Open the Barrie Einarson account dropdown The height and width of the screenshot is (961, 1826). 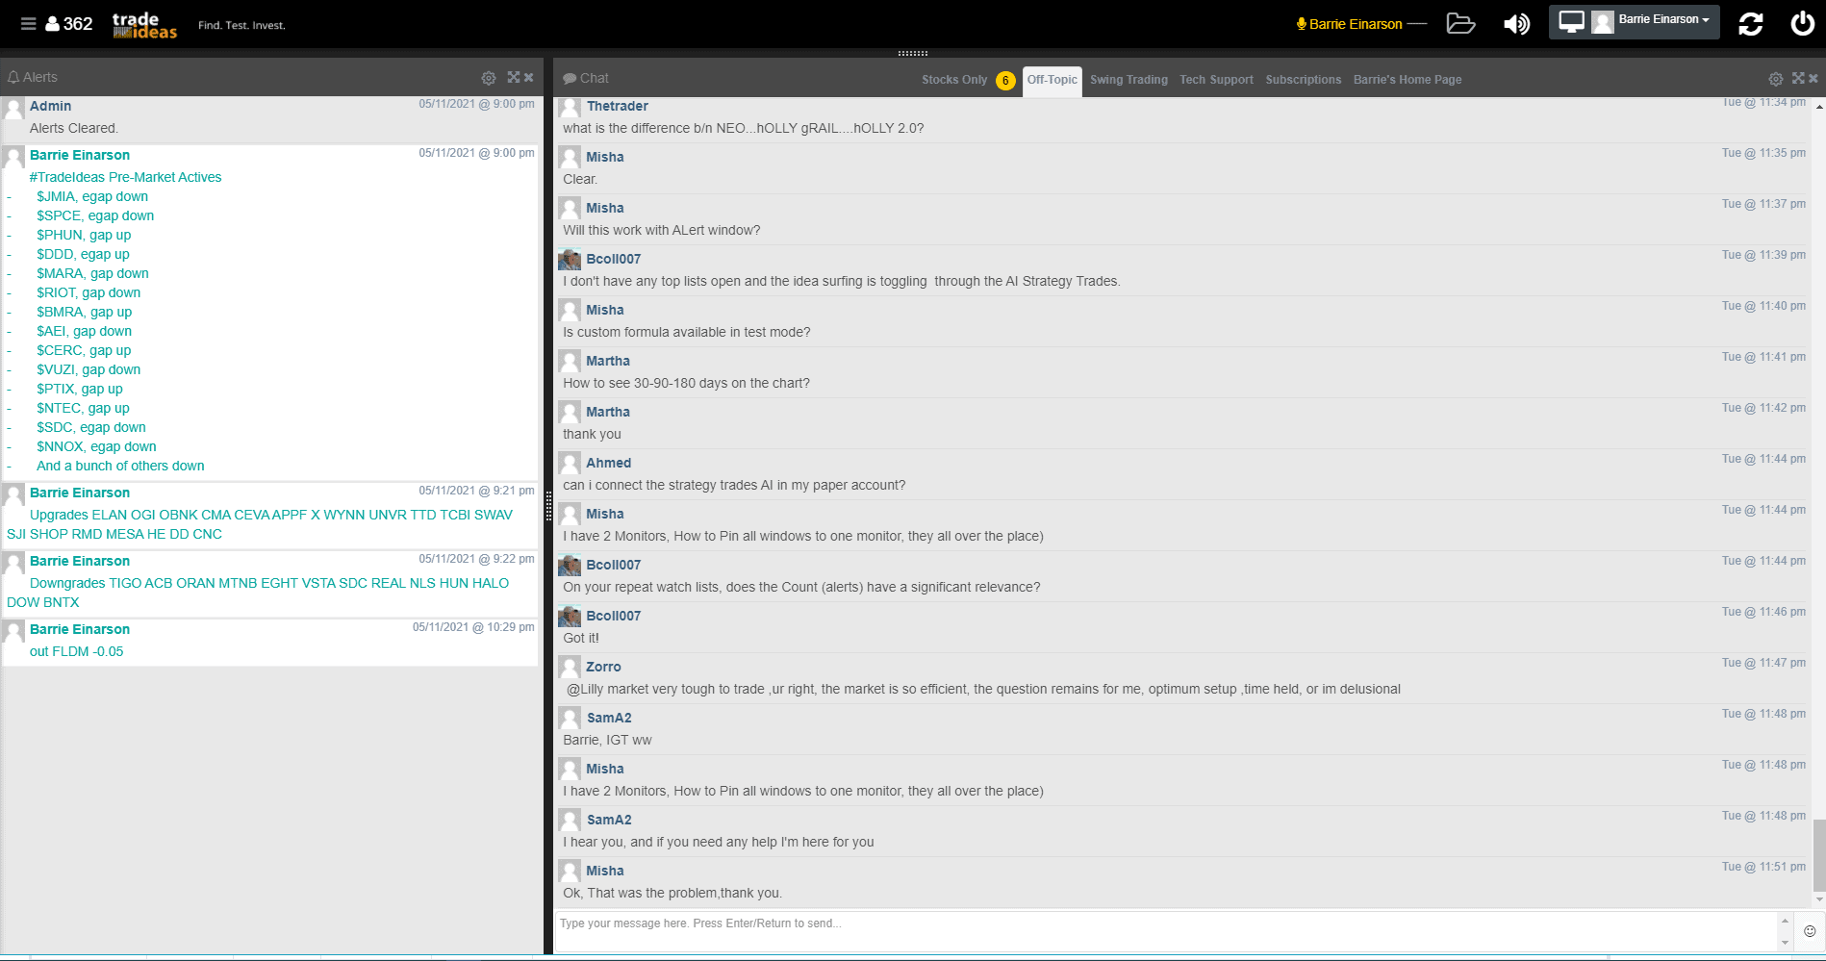pos(1663,19)
